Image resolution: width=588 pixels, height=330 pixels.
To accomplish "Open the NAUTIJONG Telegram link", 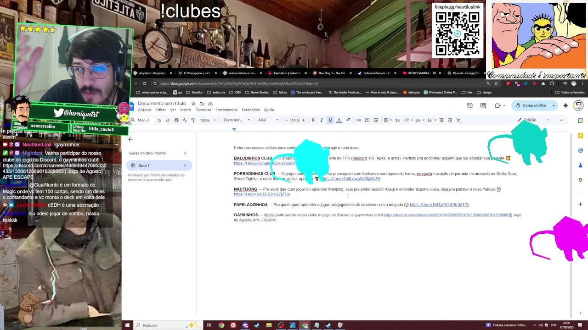I will coord(262,194).
